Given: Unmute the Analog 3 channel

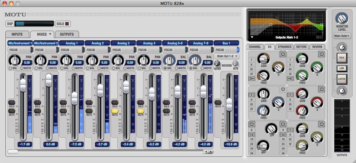Looking at the screenshot, I should coord(114,111).
